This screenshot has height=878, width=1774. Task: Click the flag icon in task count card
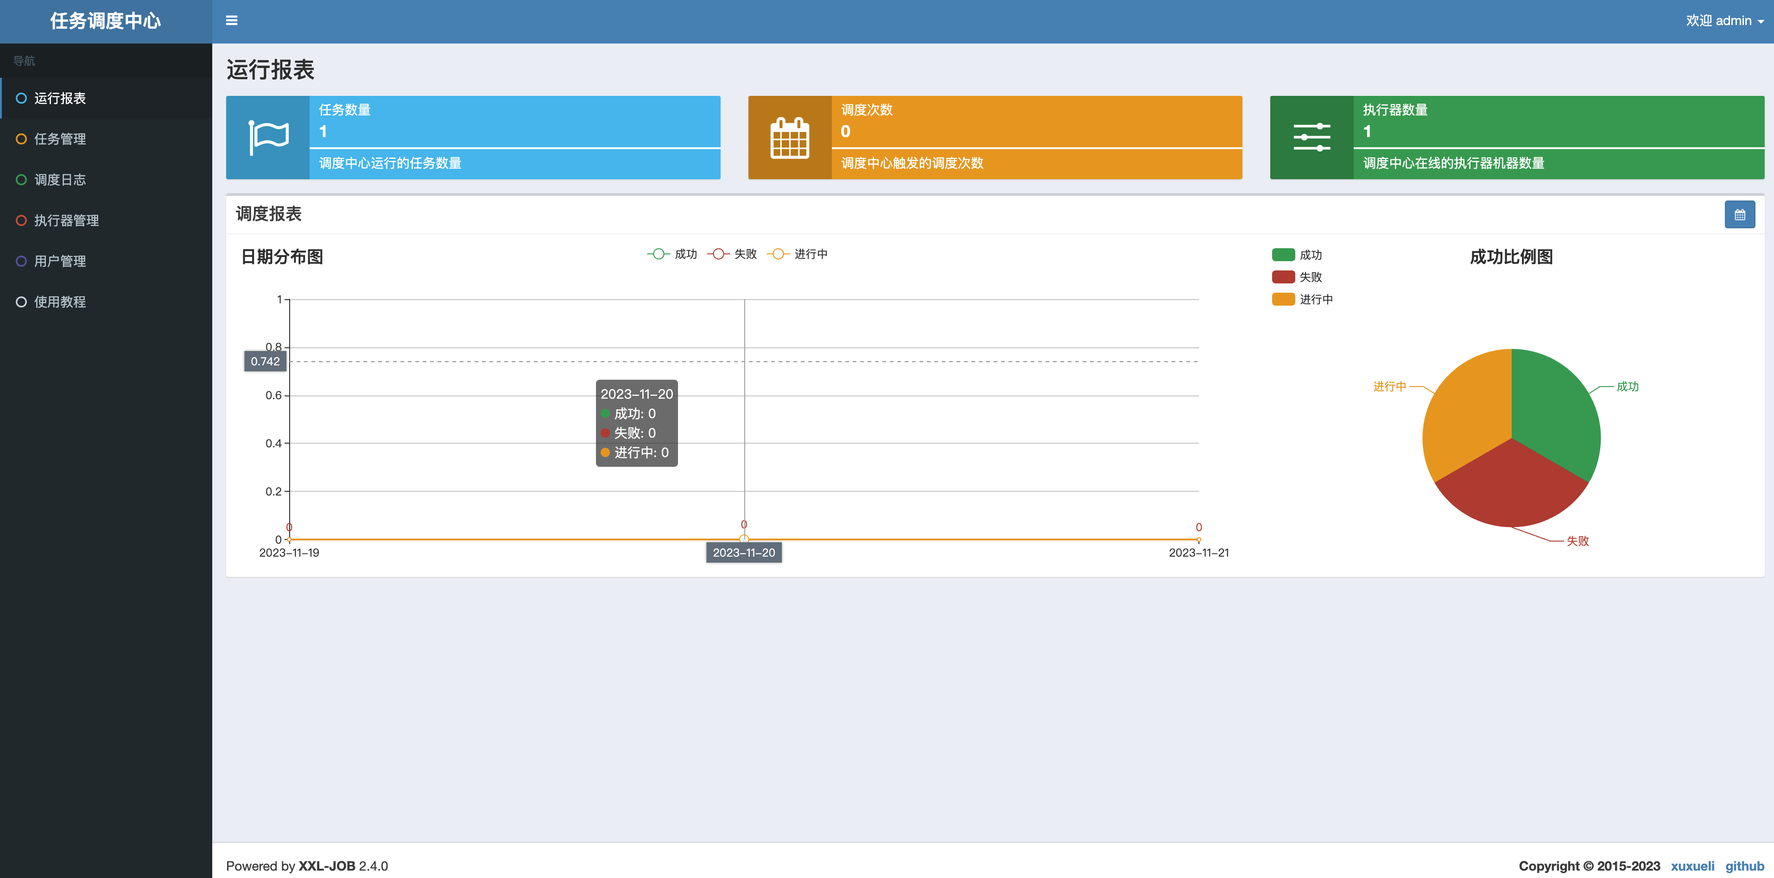(x=268, y=138)
